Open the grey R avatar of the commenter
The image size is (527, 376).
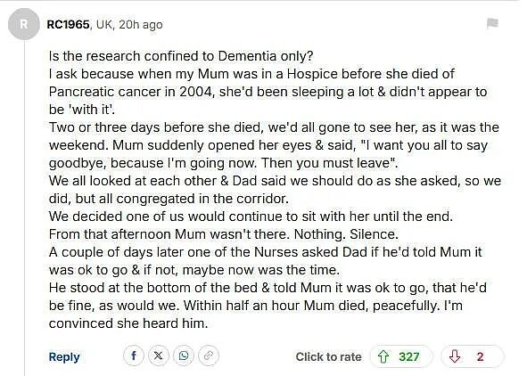click(x=24, y=24)
